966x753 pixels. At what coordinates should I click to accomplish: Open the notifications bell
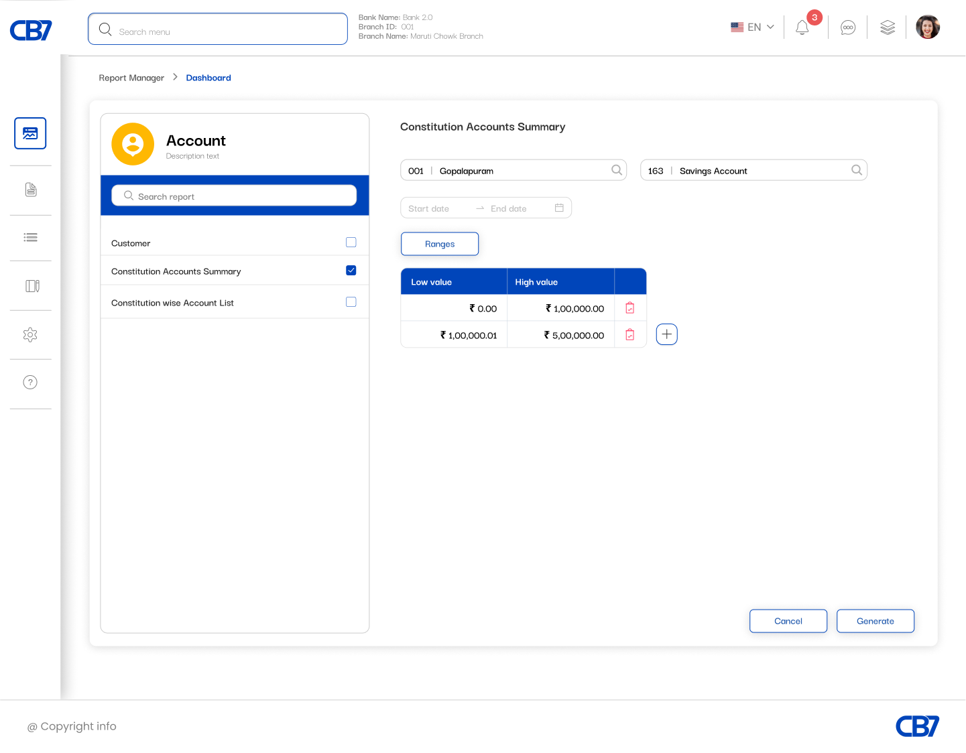tap(802, 27)
